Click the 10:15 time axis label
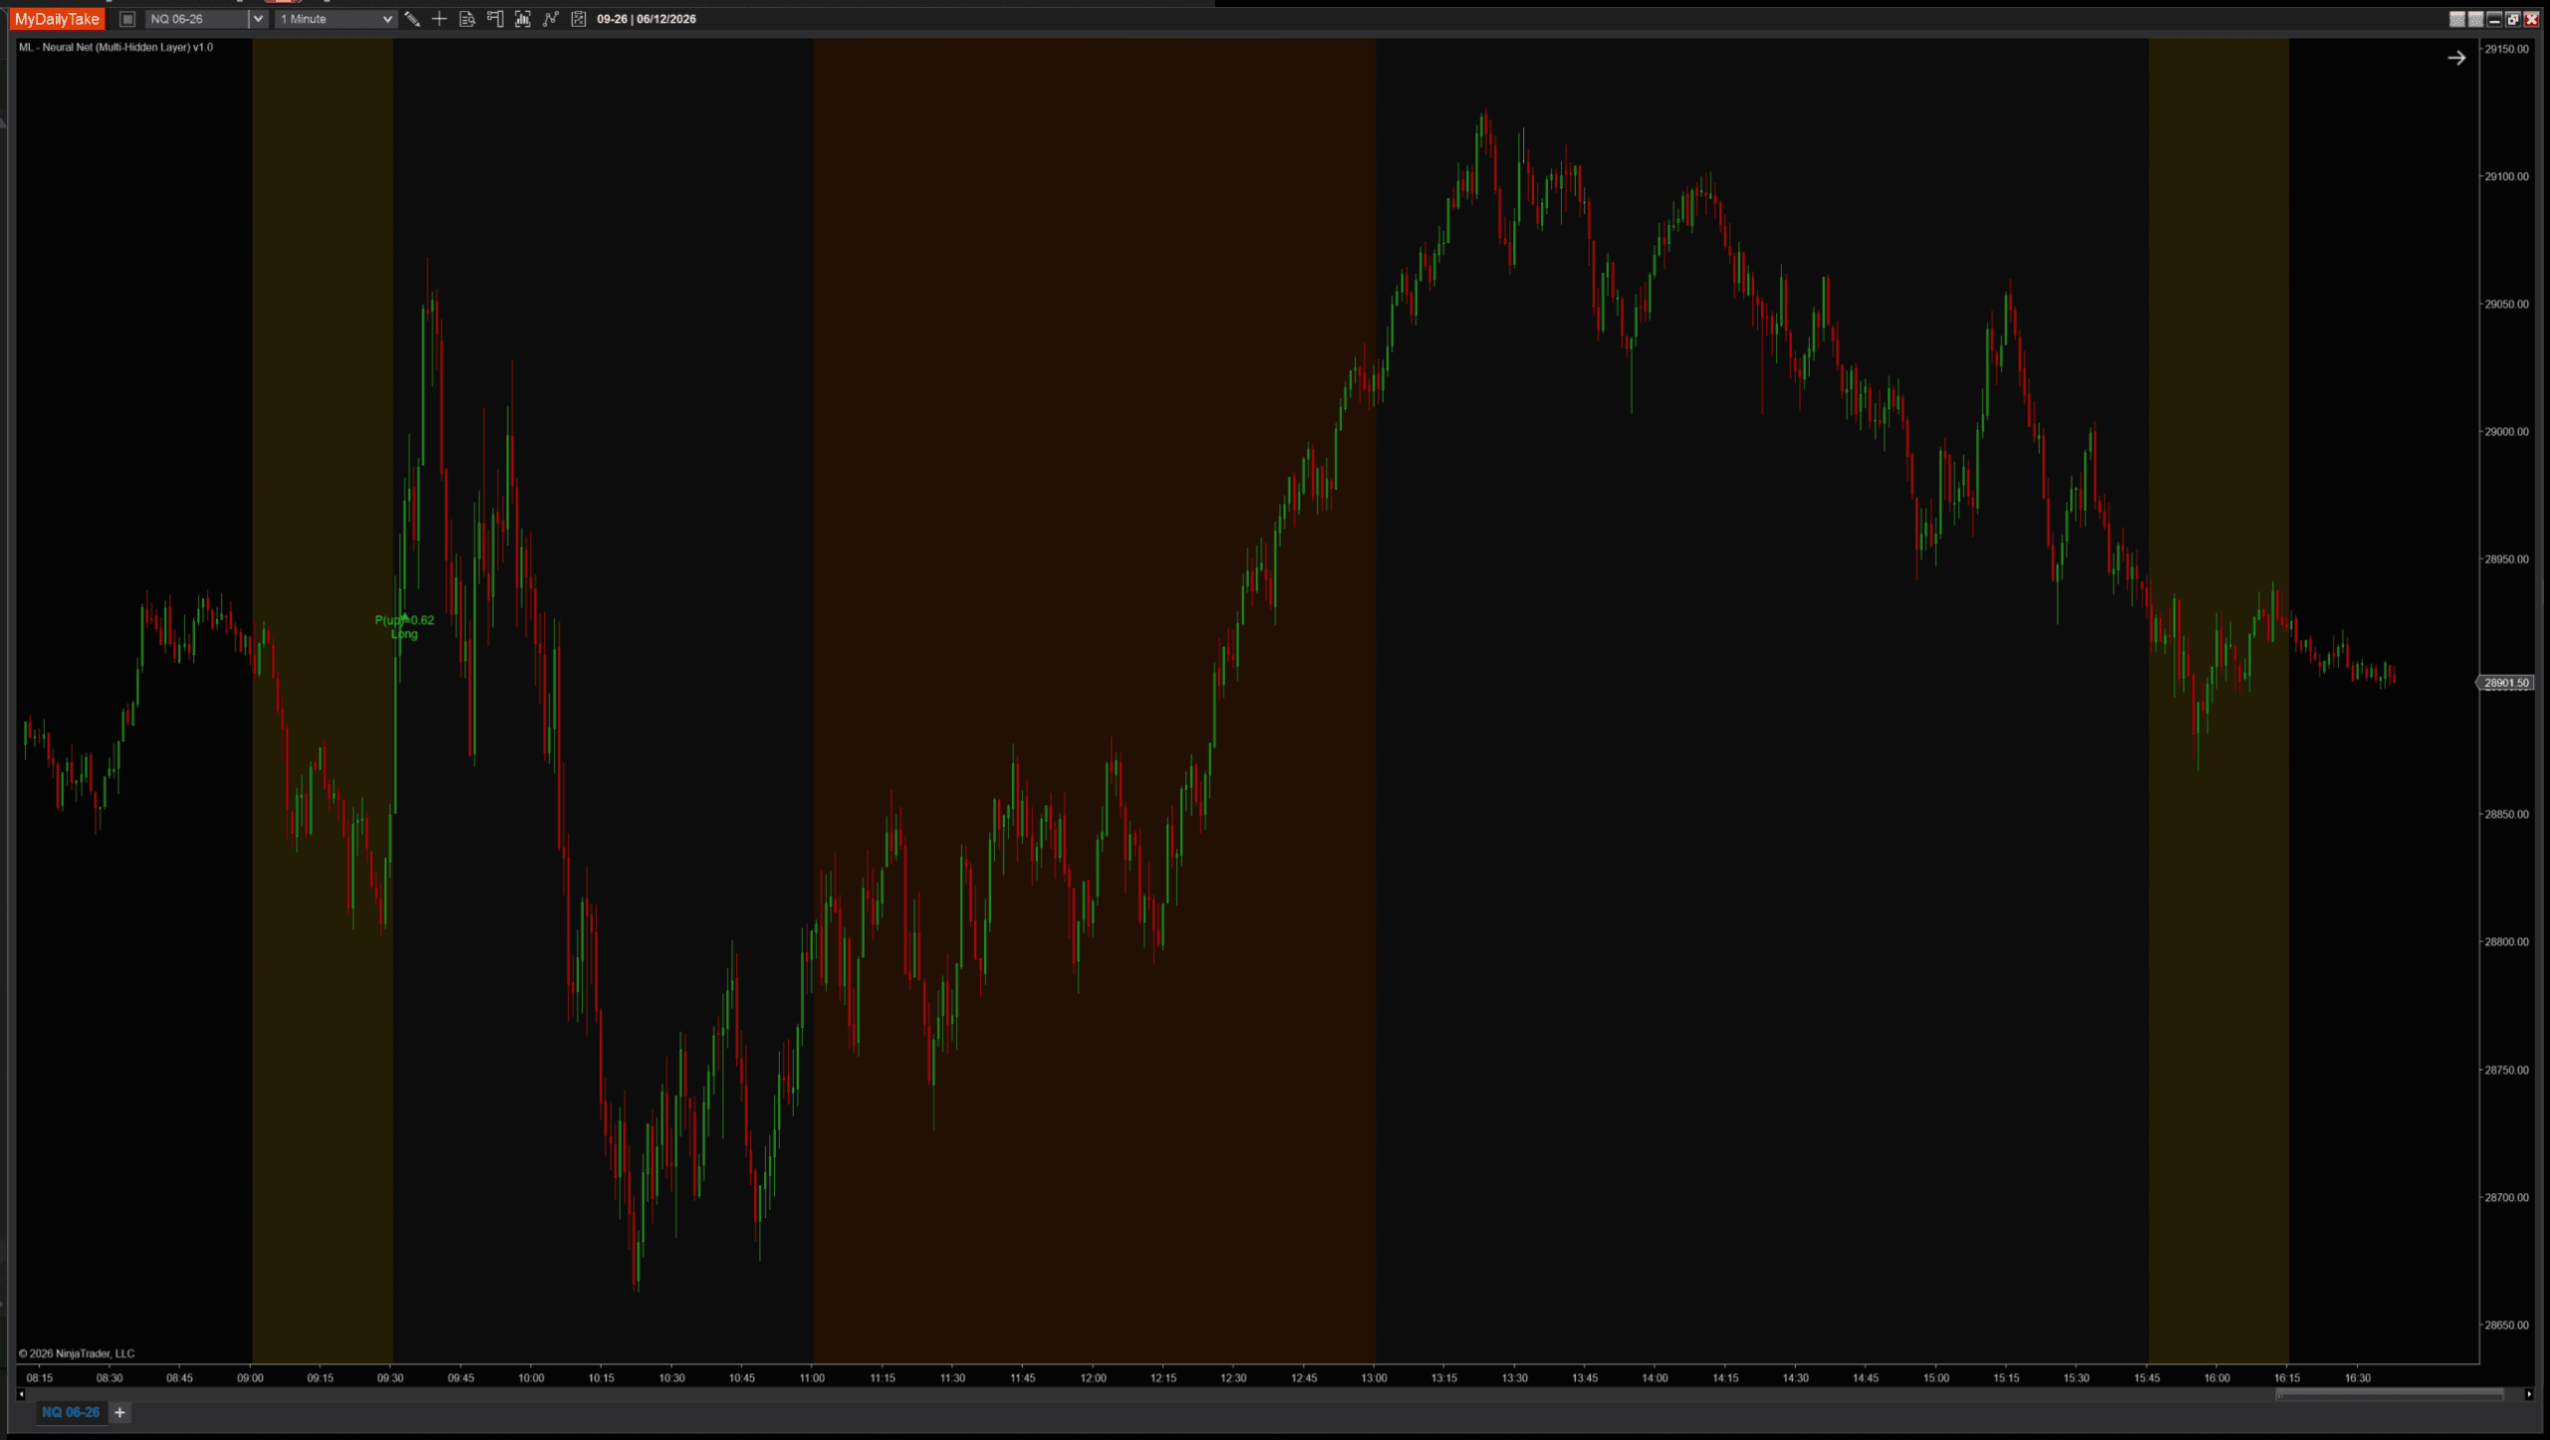Image resolution: width=2550 pixels, height=1440 pixels. tap(602, 1378)
